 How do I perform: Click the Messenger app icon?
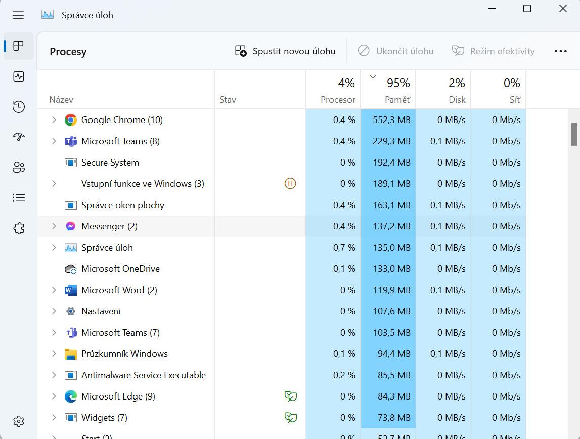[x=71, y=226]
